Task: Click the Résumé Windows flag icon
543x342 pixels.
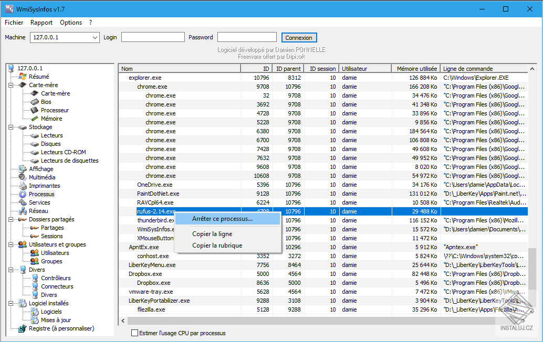Action: click(23, 77)
